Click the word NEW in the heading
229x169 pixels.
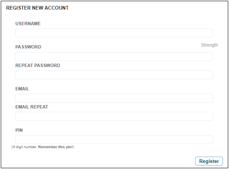pos(38,8)
